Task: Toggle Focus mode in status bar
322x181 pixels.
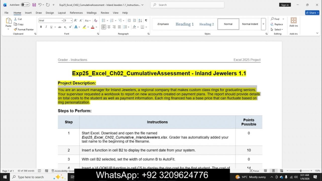Action: [x=254, y=171]
